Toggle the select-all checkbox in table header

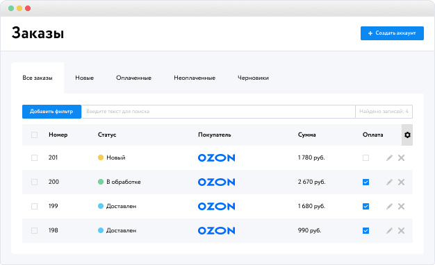(x=35, y=135)
